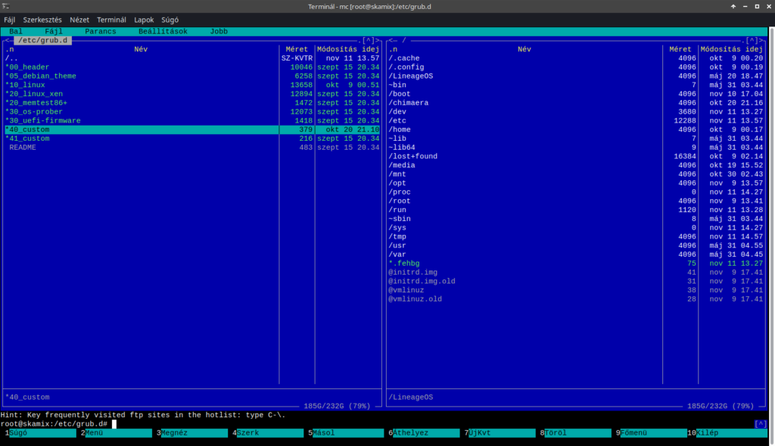Select README file in left panel
The width and height of the screenshot is (775, 446).
[x=191, y=148]
